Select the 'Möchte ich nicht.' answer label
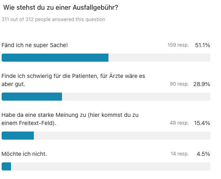 click(24, 154)
